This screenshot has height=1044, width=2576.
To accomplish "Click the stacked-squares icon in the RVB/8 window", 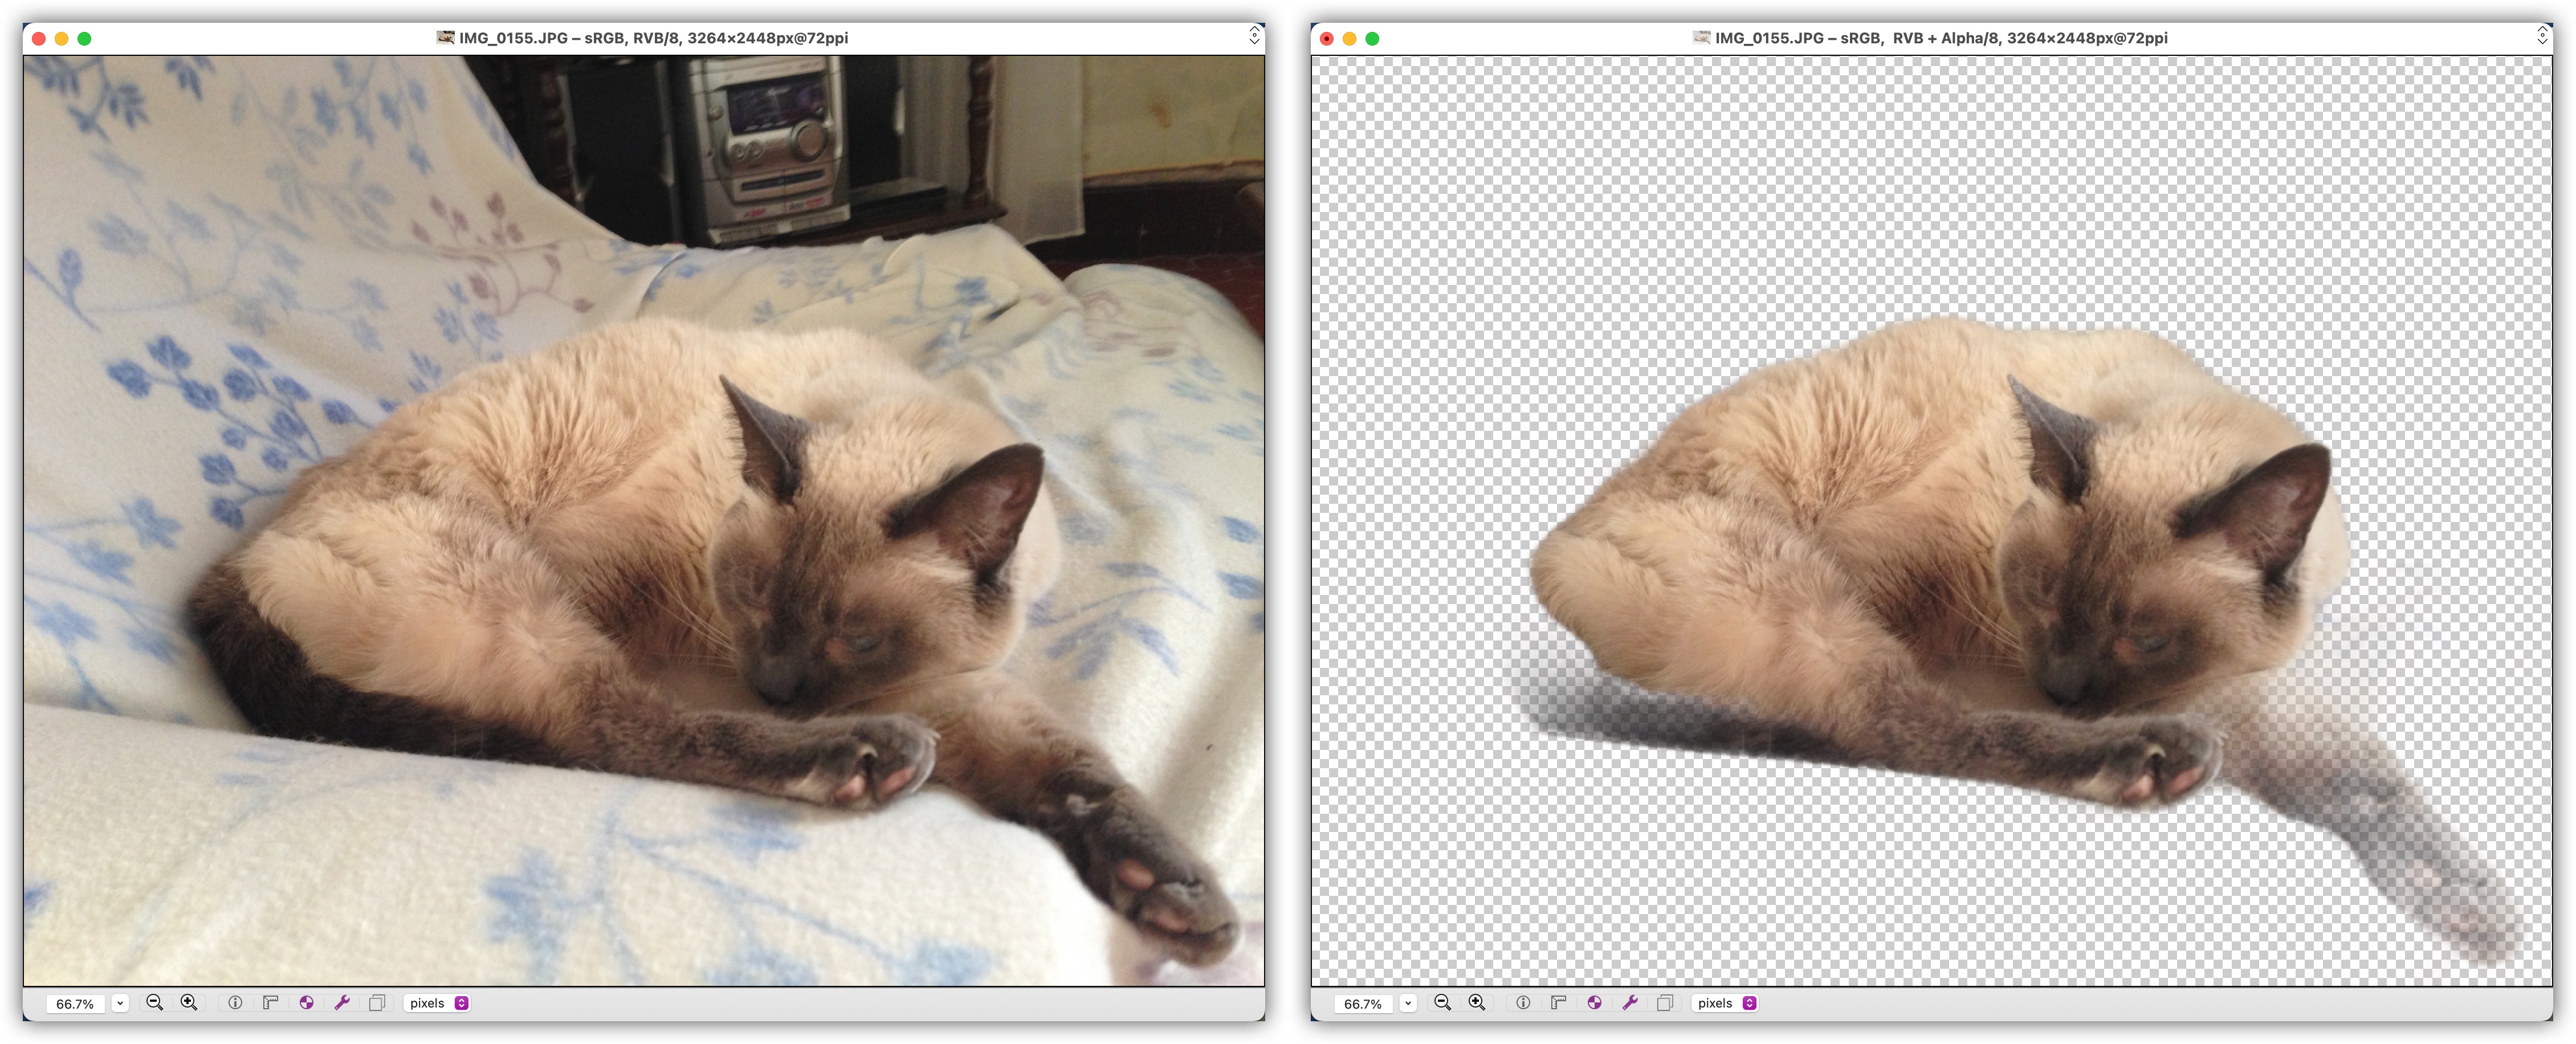I will 377,1002.
